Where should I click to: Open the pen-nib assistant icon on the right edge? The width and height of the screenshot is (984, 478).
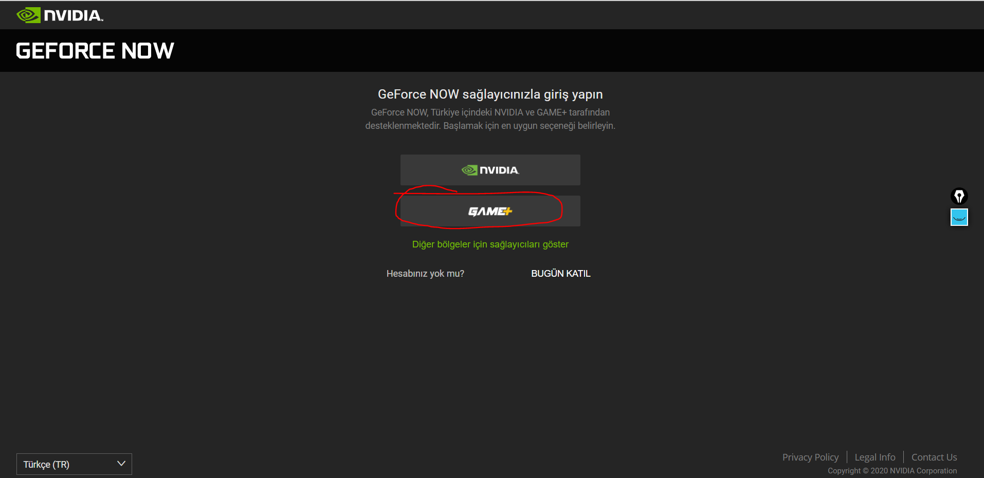pyautogui.click(x=959, y=196)
